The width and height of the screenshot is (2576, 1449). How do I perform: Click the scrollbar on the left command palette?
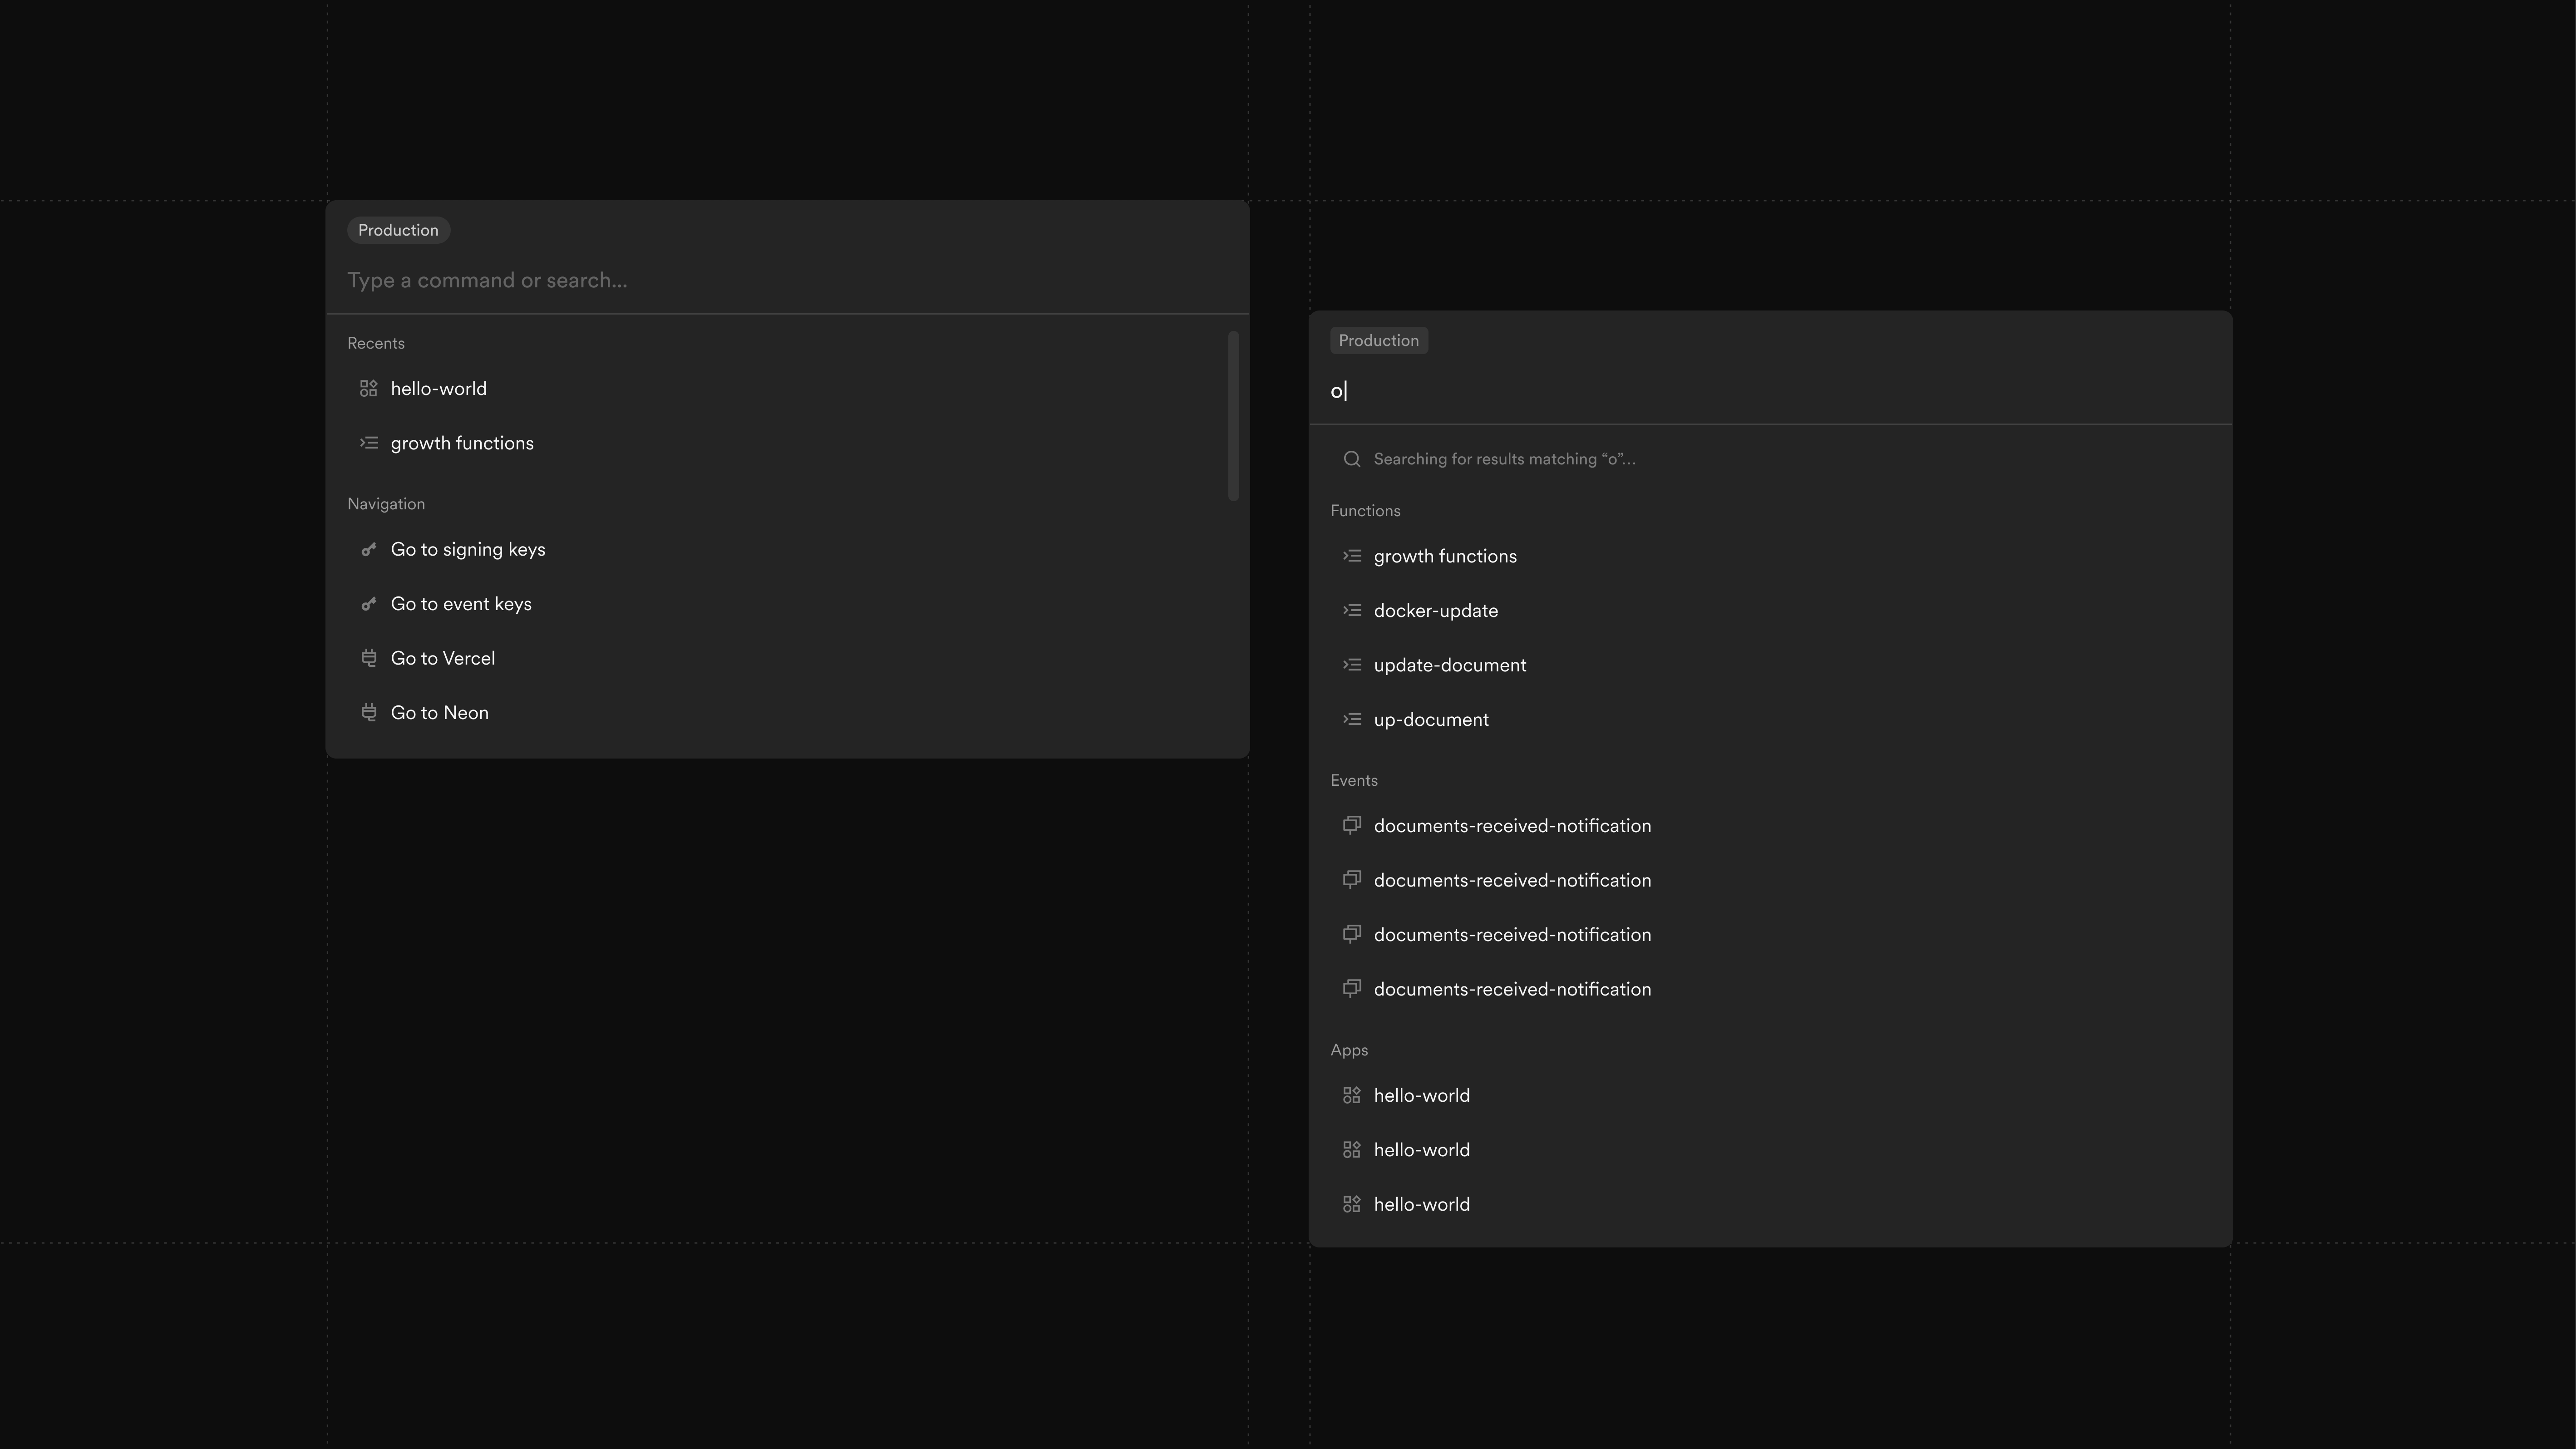(1235, 415)
